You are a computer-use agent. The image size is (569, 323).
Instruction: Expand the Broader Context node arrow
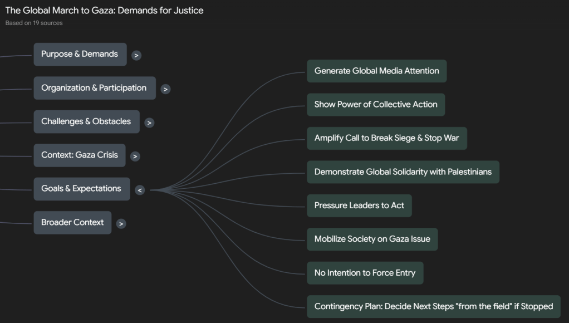point(121,224)
